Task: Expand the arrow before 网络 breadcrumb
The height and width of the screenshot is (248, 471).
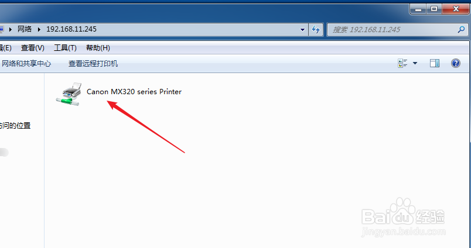Action: coord(11,29)
